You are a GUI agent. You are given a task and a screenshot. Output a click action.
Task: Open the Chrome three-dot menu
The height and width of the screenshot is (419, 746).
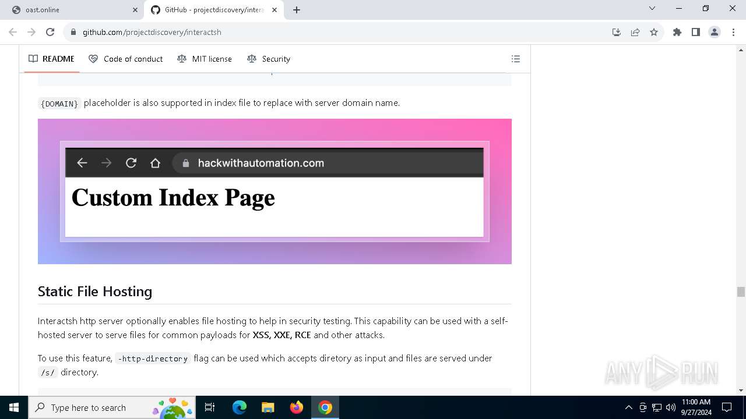[x=733, y=32]
